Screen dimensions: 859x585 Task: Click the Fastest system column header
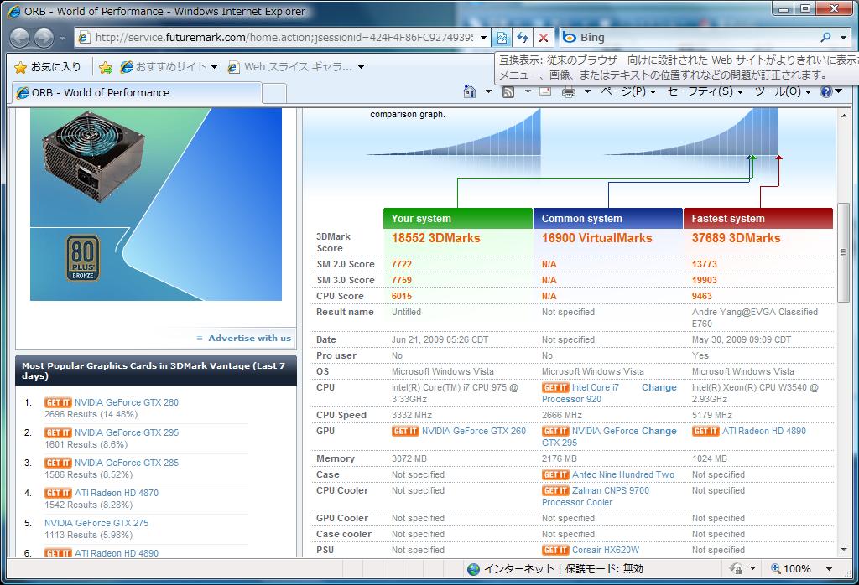pos(758,219)
